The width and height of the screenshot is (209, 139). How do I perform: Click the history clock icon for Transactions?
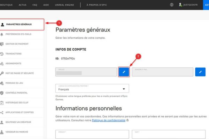click(2, 54)
